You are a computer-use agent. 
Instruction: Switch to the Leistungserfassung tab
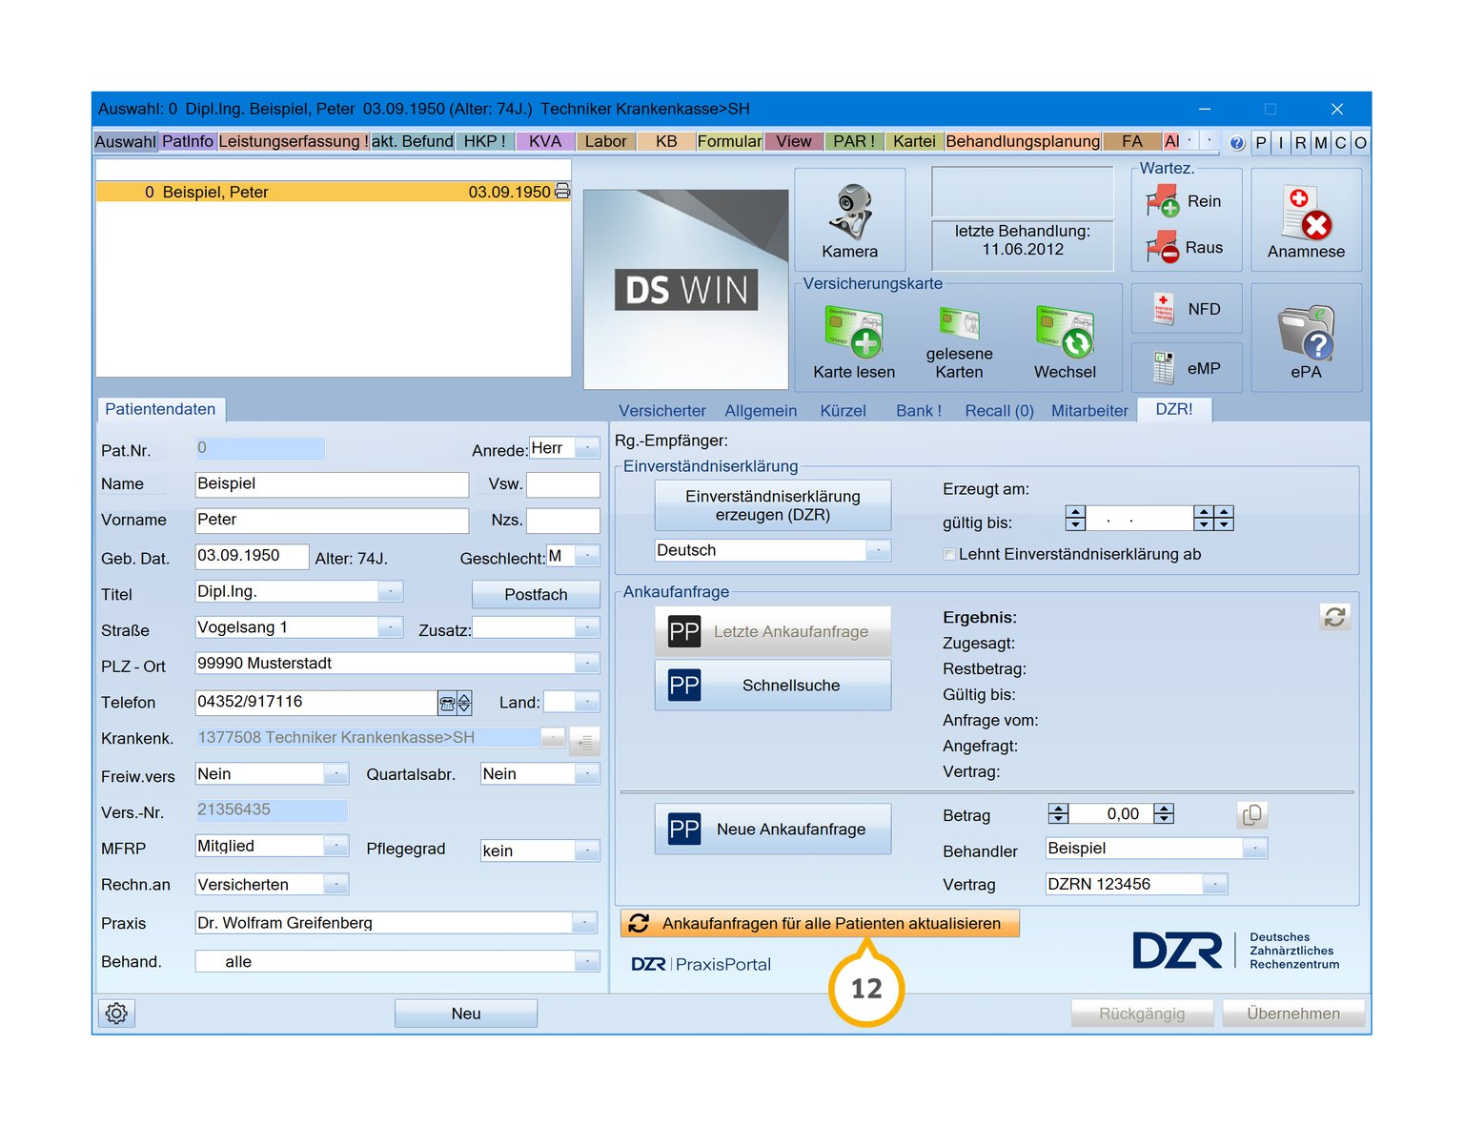(x=293, y=141)
